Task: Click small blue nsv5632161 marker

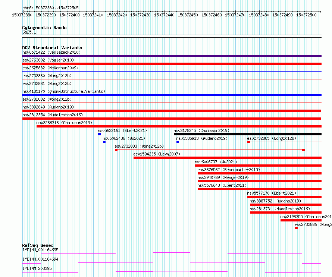Action: [x=100, y=134]
